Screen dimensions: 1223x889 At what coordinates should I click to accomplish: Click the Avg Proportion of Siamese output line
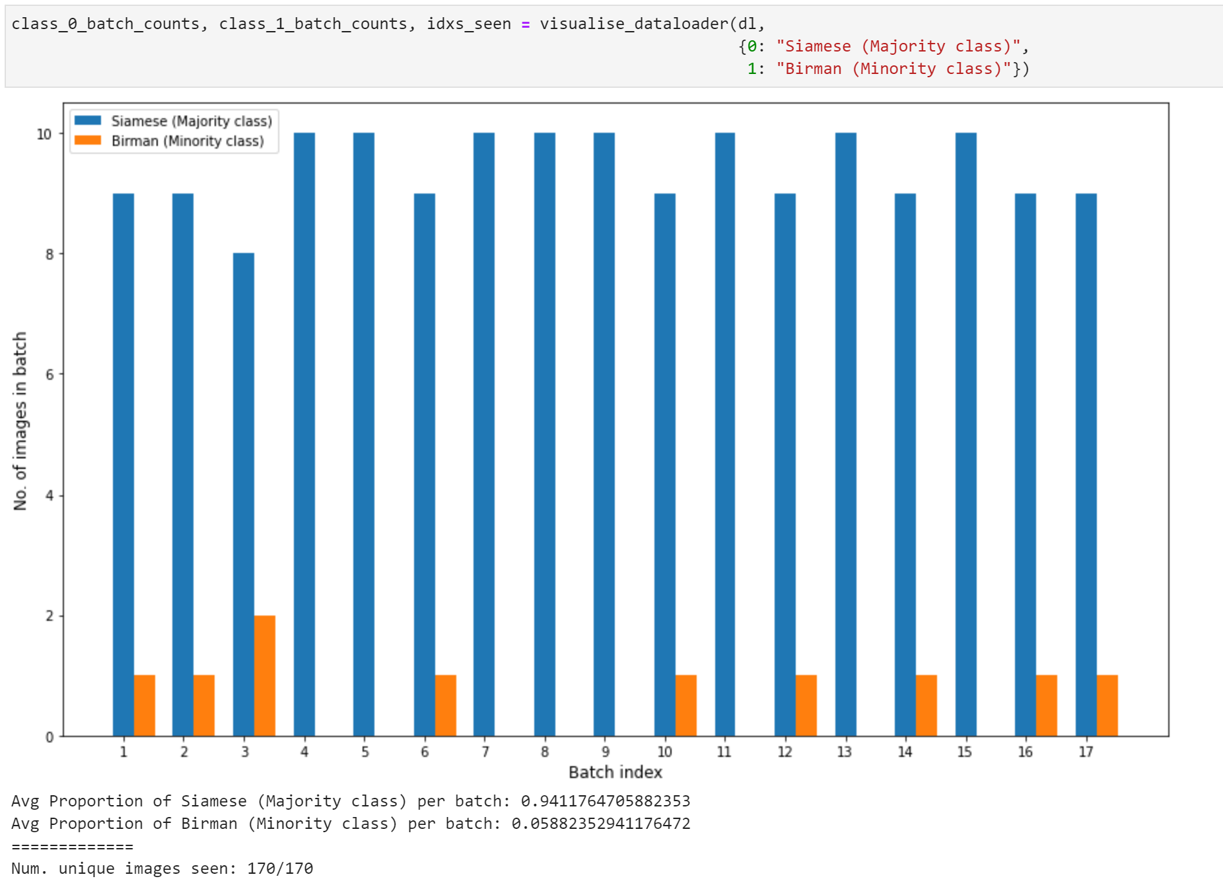pyautogui.click(x=351, y=801)
